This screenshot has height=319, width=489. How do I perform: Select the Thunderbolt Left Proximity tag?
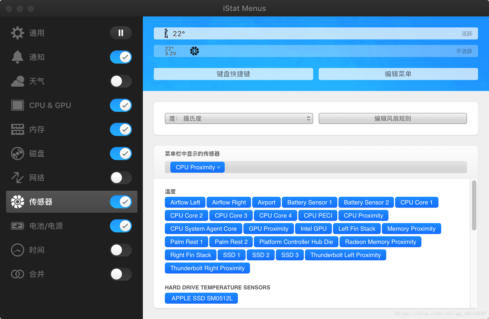pyautogui.click(x=346, y=255)
